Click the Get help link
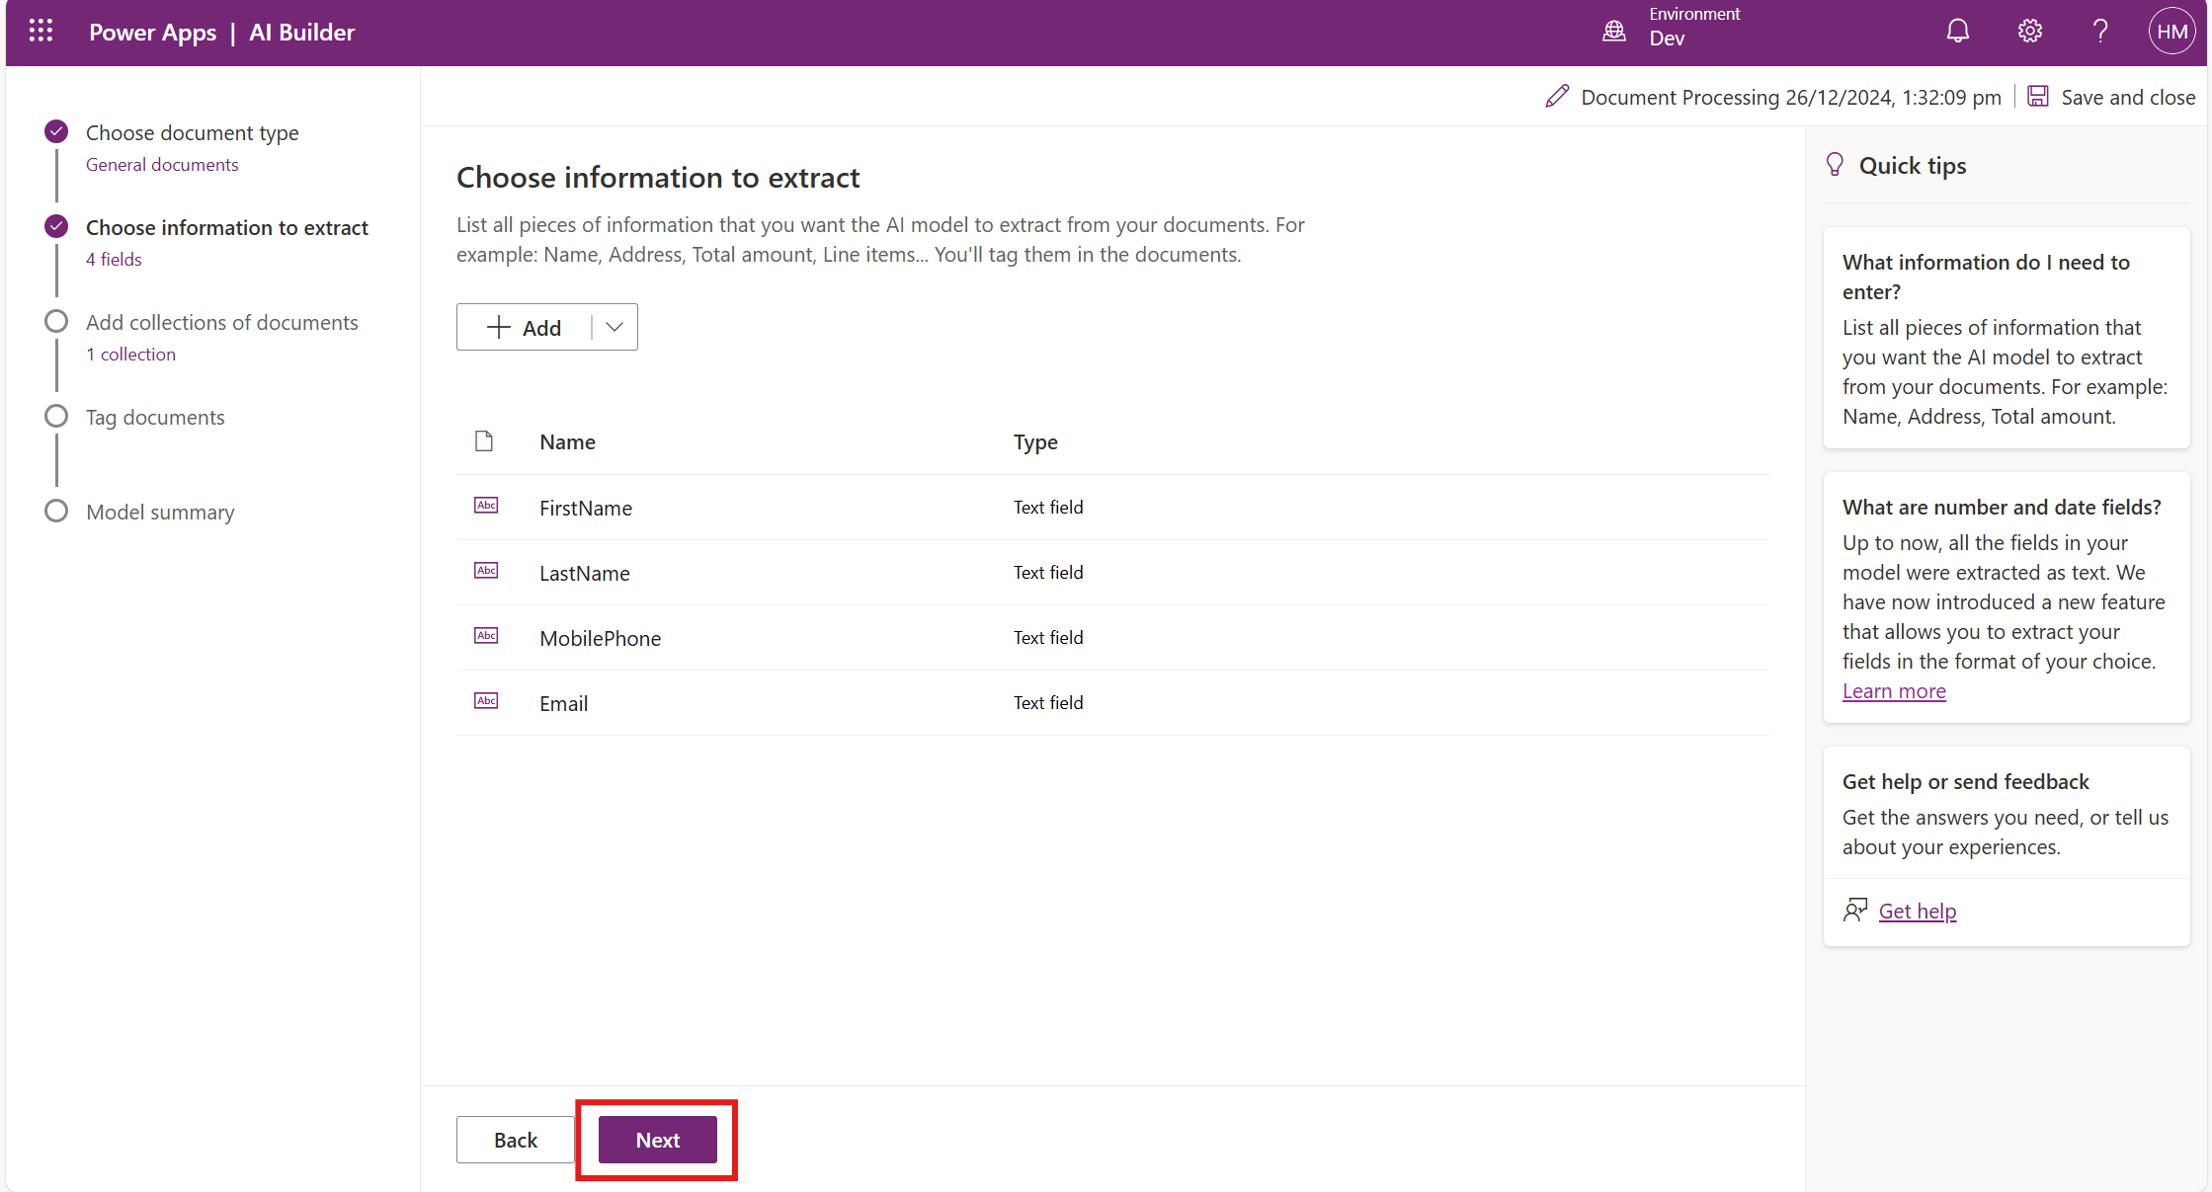The height and width of the screenshot is (1192, 2212). coord(1917,911)
